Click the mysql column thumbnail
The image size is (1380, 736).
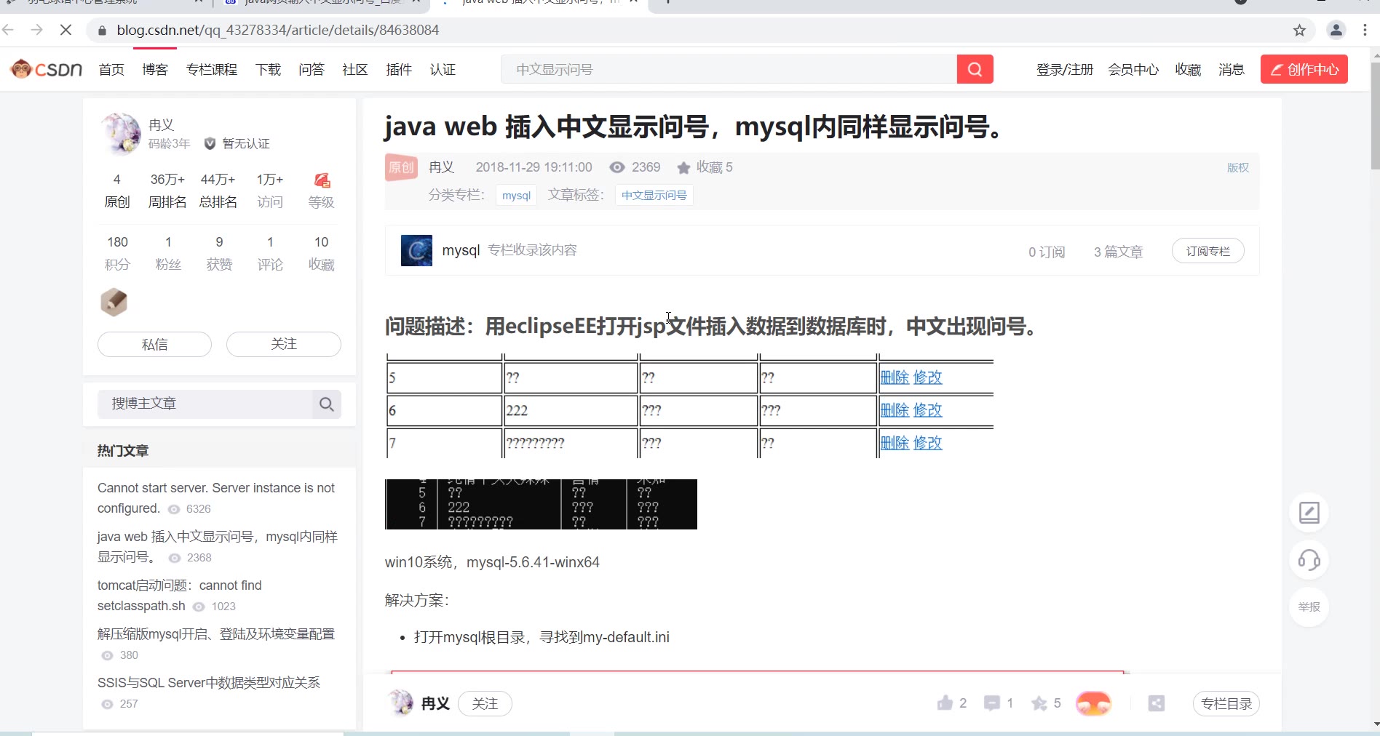416,250
